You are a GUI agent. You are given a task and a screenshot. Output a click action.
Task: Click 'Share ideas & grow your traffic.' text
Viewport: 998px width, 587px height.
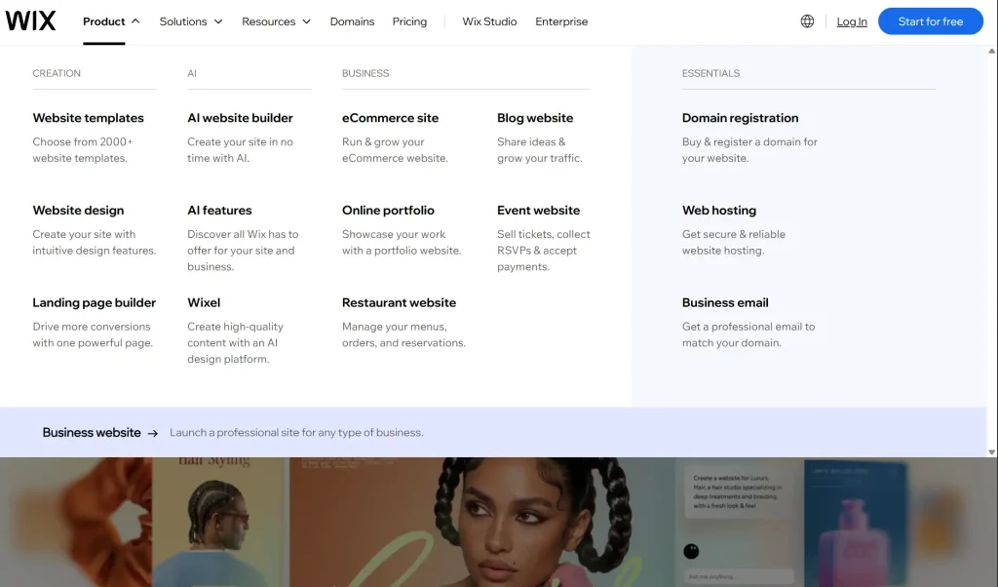tap(540, 149)
